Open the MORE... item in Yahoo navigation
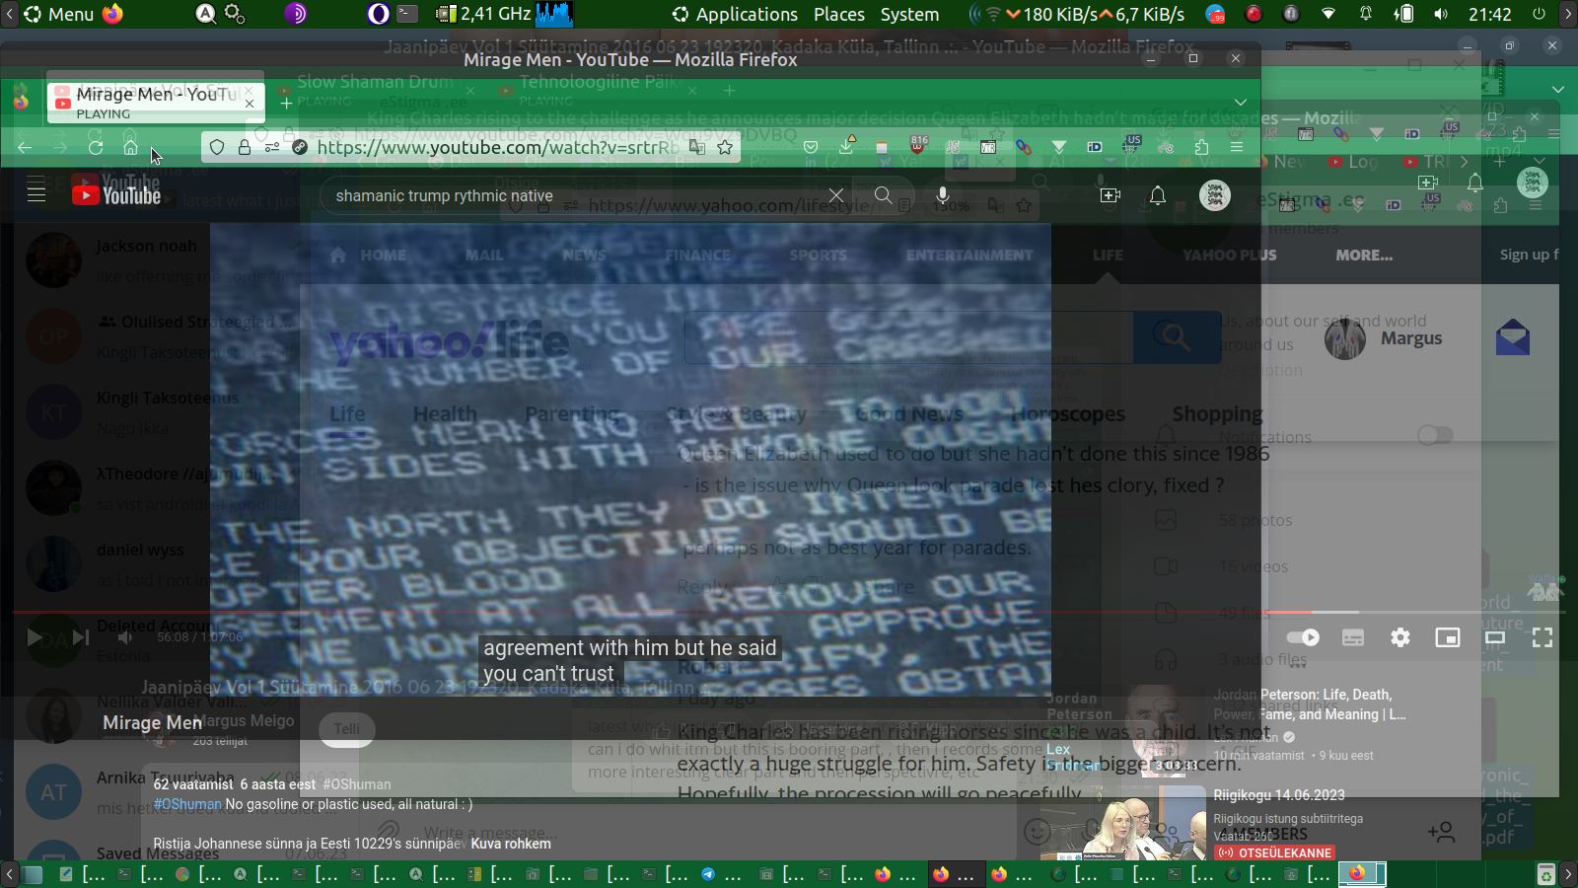 tap(1364, 255)
